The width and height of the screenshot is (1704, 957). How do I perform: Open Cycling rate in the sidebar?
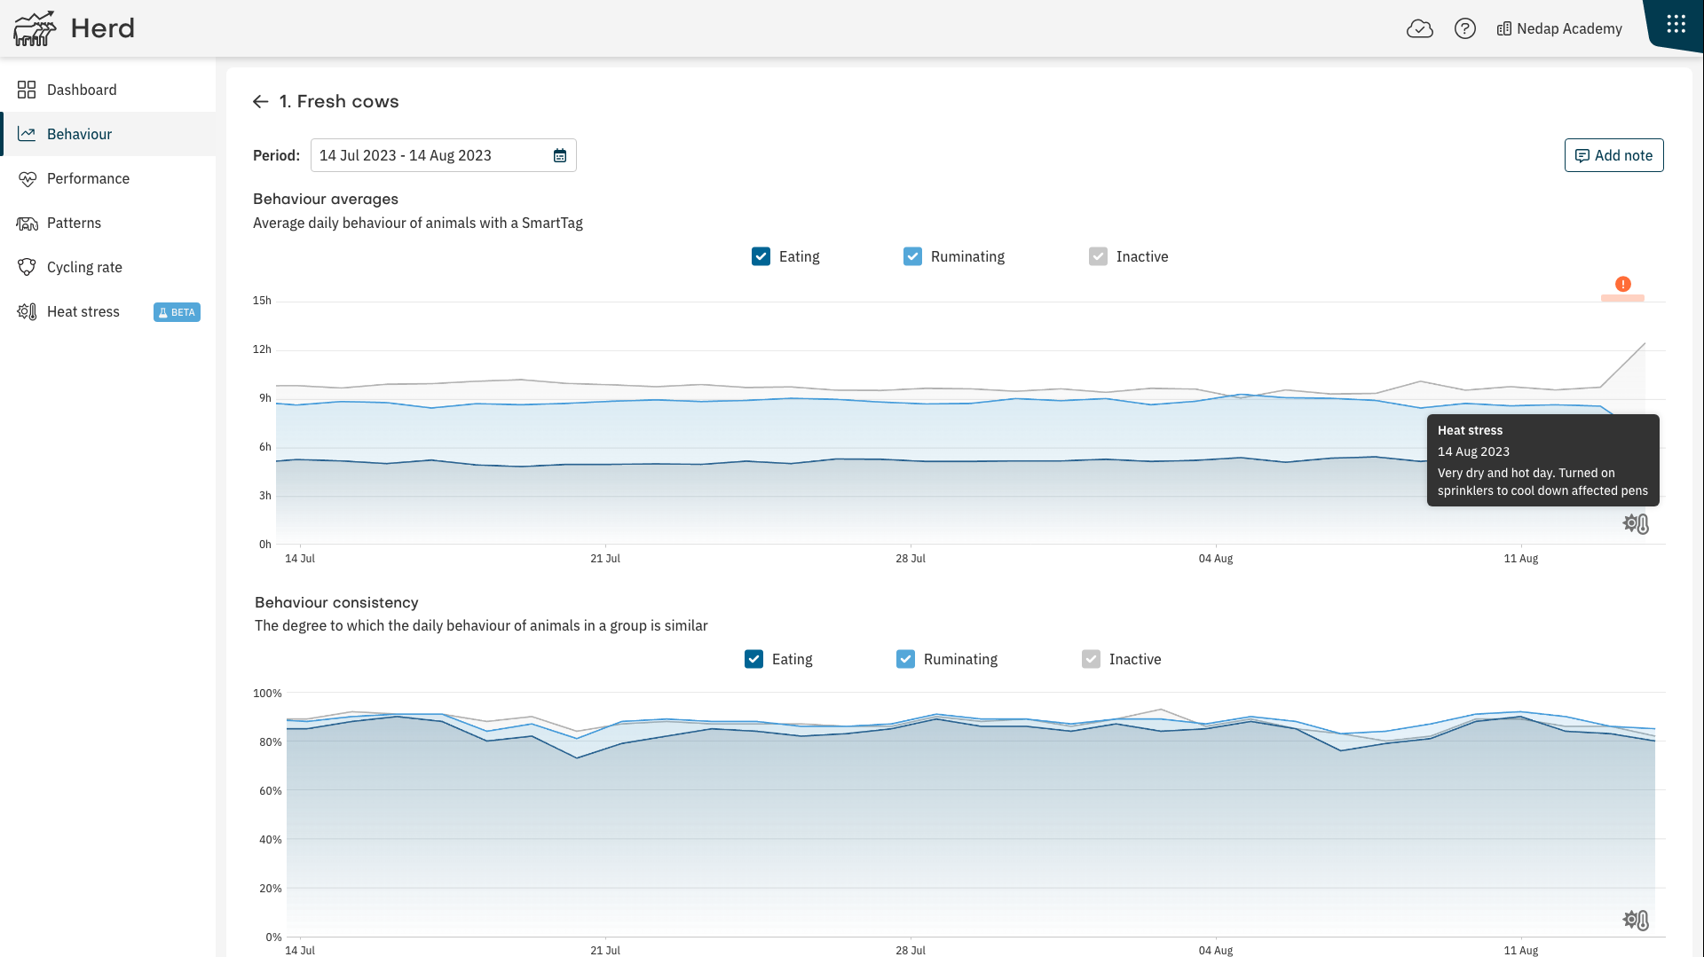point(108,267)
